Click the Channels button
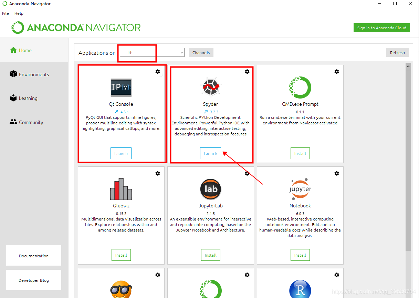This screenshot has width=419, height=298. point(201,53)
